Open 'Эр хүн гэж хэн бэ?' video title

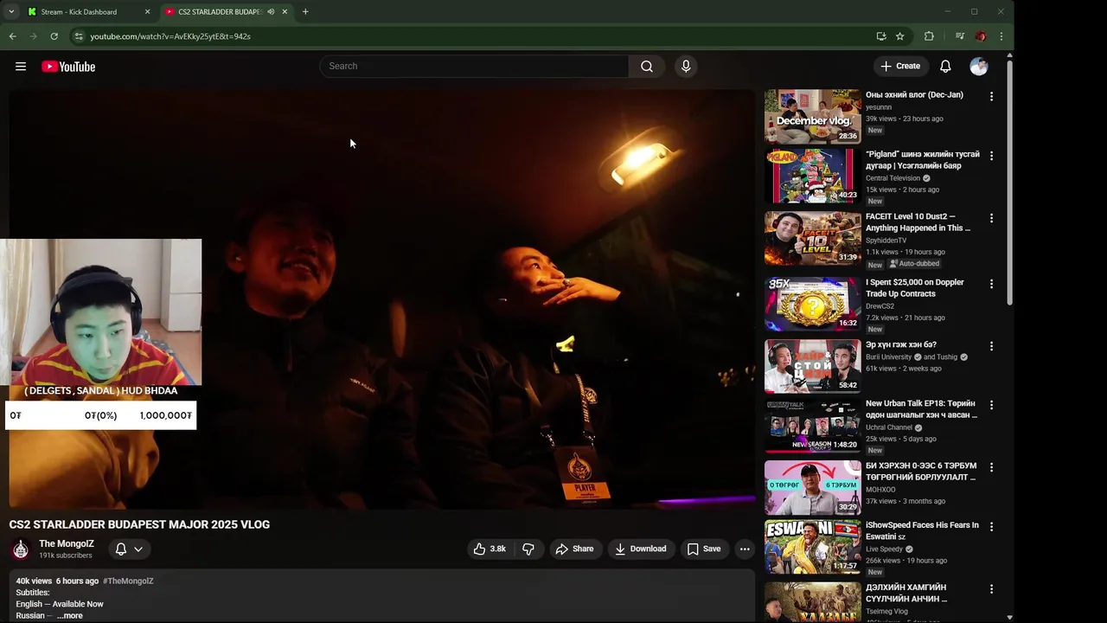[x=901, y=344]
